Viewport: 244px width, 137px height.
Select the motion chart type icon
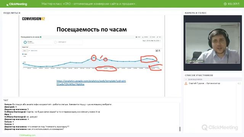pyautogui.click(x=159, y=51)
